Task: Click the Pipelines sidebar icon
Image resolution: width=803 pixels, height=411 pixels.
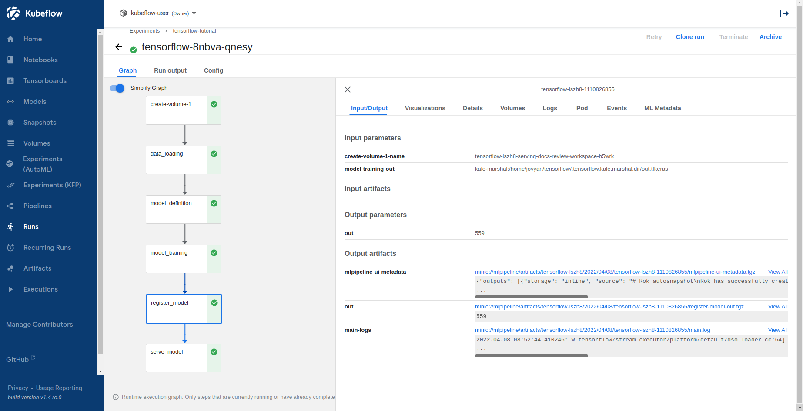Action: point(10,206)
